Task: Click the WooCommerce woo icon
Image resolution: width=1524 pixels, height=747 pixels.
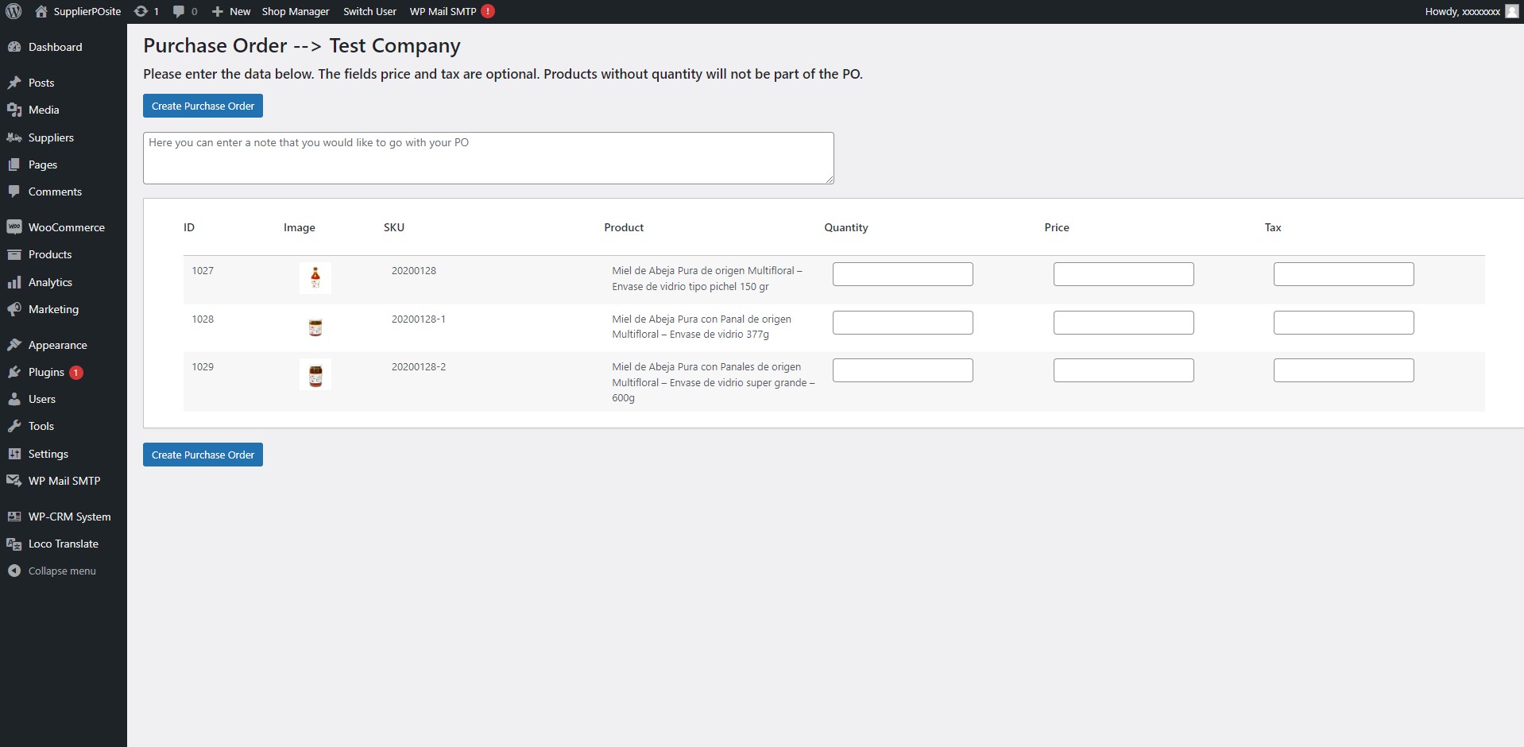Action: (x=14, y=227)
